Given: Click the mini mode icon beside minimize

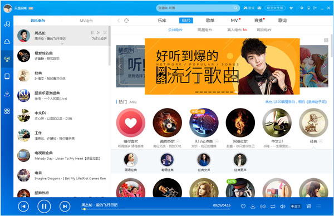Looking at the screenshot, I should (x=315, y=8).
